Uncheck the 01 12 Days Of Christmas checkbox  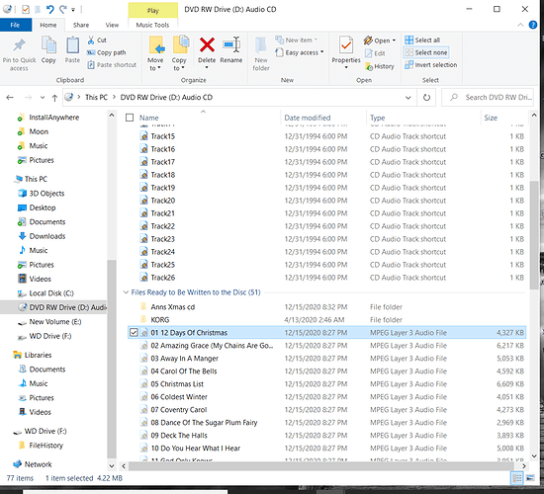point(134,332)
